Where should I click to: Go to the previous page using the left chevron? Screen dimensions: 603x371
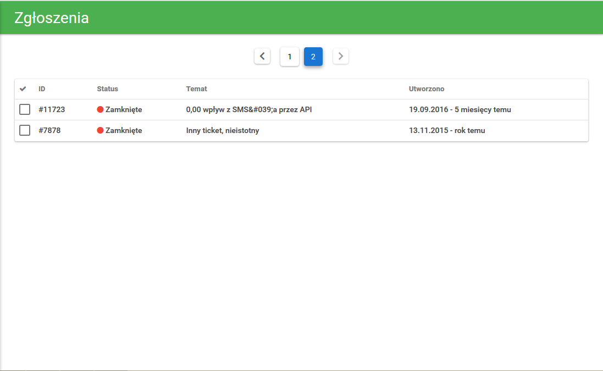(x=262, y=56)
